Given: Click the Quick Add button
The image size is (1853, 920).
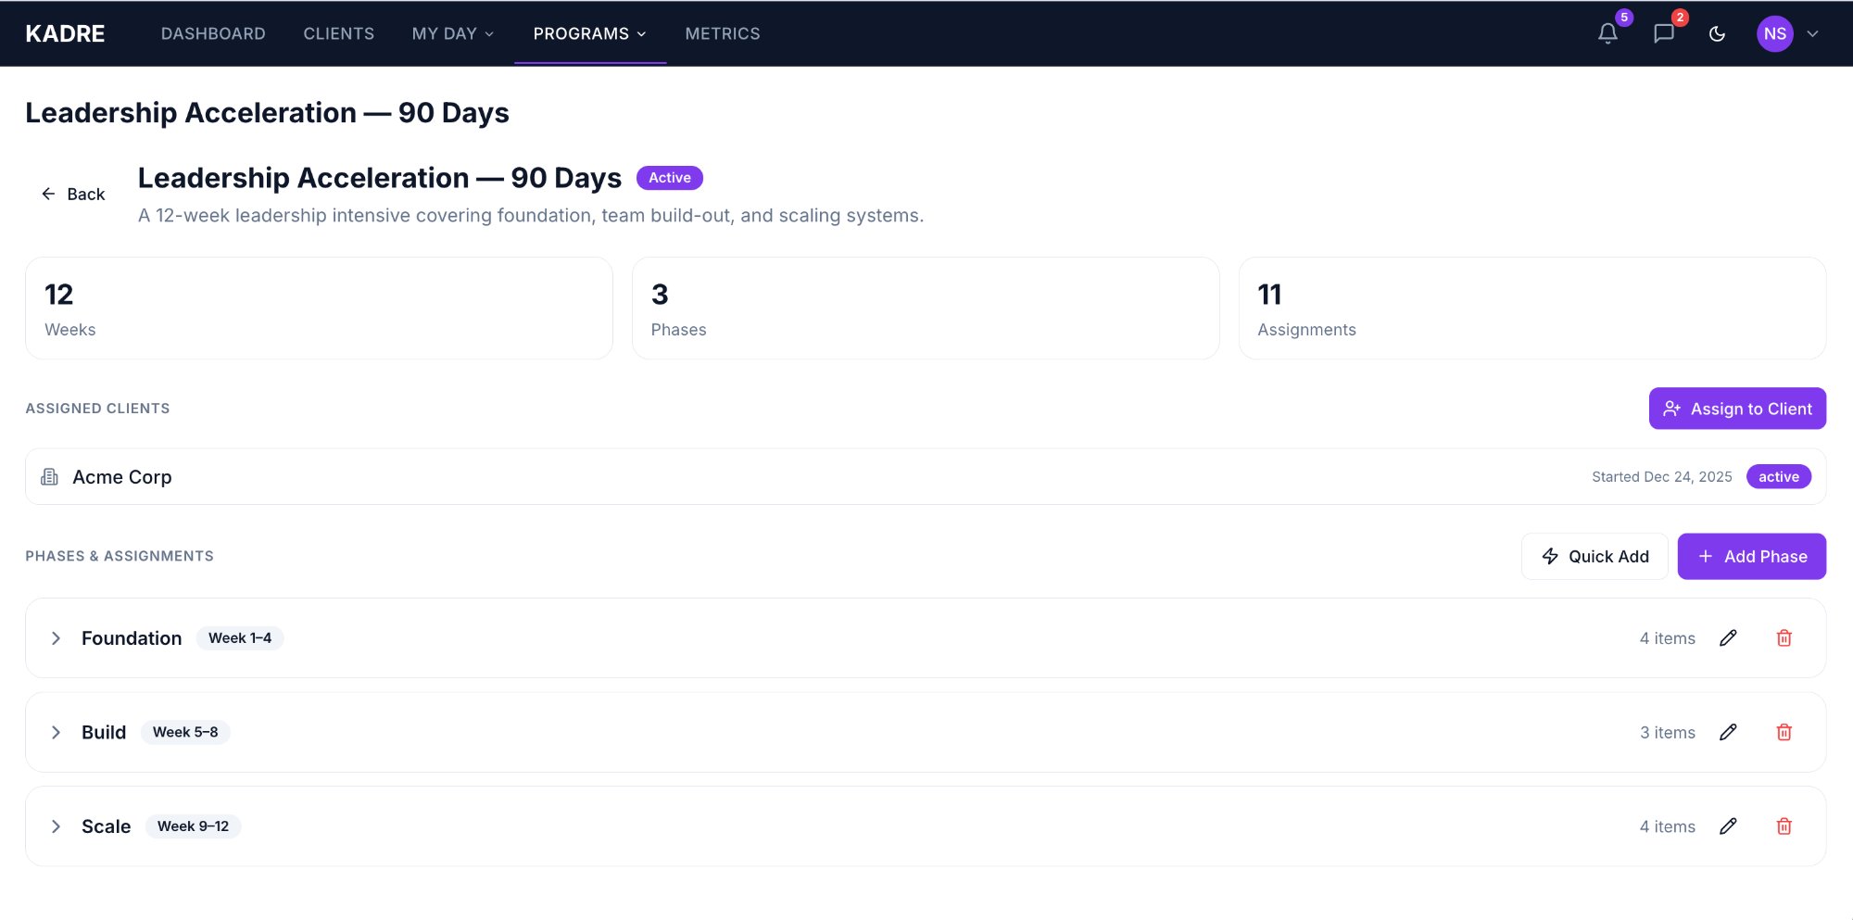Looking at the screenshot, I should 1594,556.
